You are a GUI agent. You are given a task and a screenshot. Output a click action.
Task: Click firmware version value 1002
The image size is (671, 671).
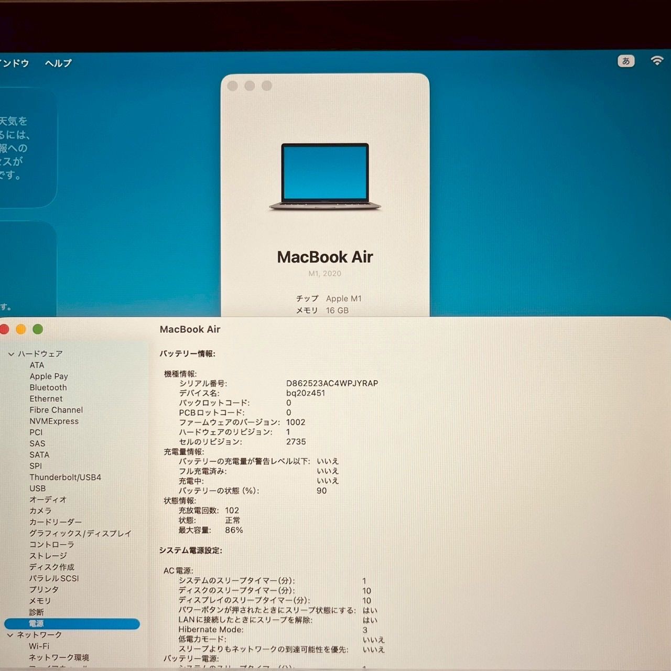point(296,422)
